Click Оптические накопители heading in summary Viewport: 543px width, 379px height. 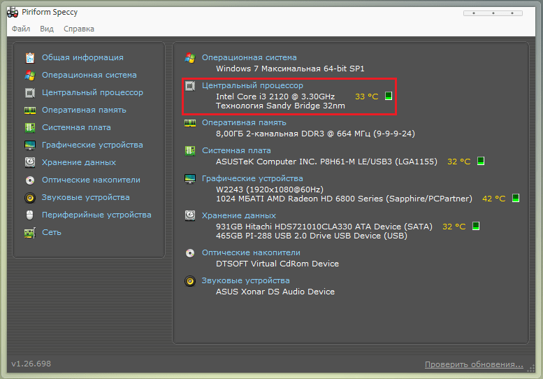[251, 252]
